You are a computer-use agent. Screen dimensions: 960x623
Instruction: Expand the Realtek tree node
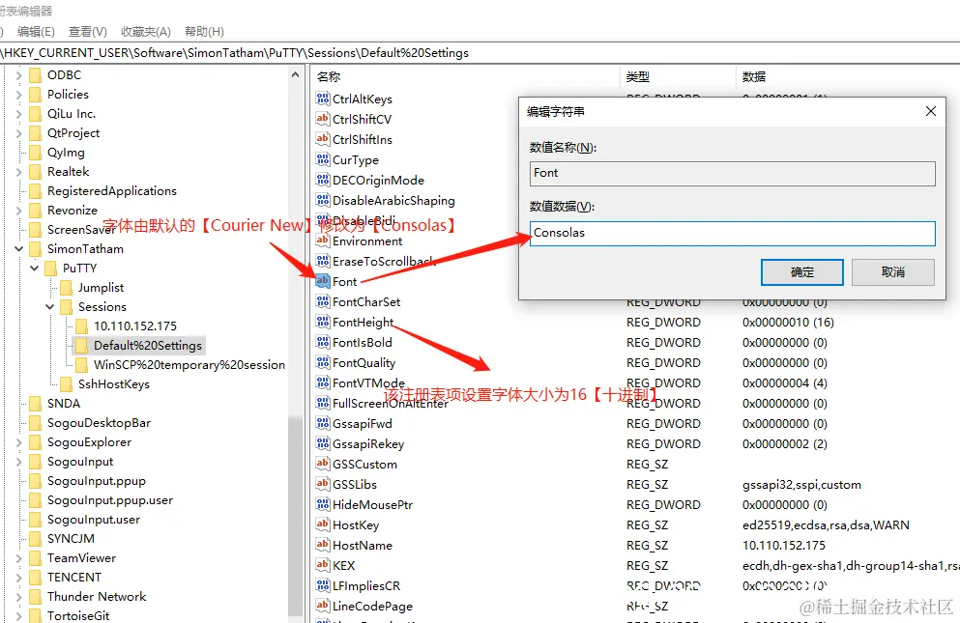19,172
